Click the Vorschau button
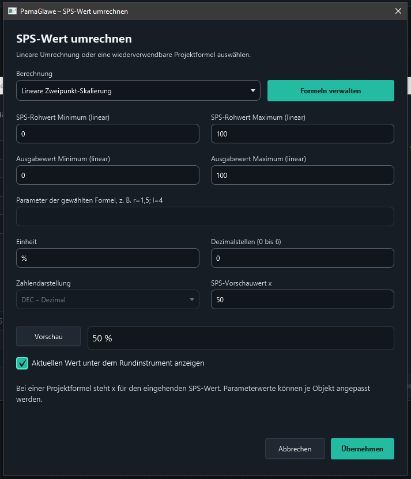Viewport: 411px width, 479px height. tap(48, 337)
